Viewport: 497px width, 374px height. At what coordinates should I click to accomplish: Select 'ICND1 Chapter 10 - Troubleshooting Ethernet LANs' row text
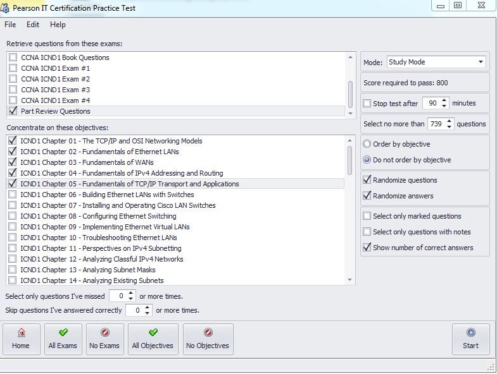pyautogui.click(x=99, y=238)
